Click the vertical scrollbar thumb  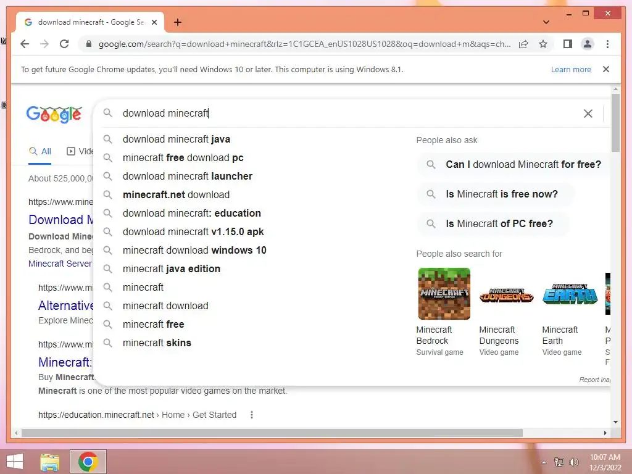point(615,123)
